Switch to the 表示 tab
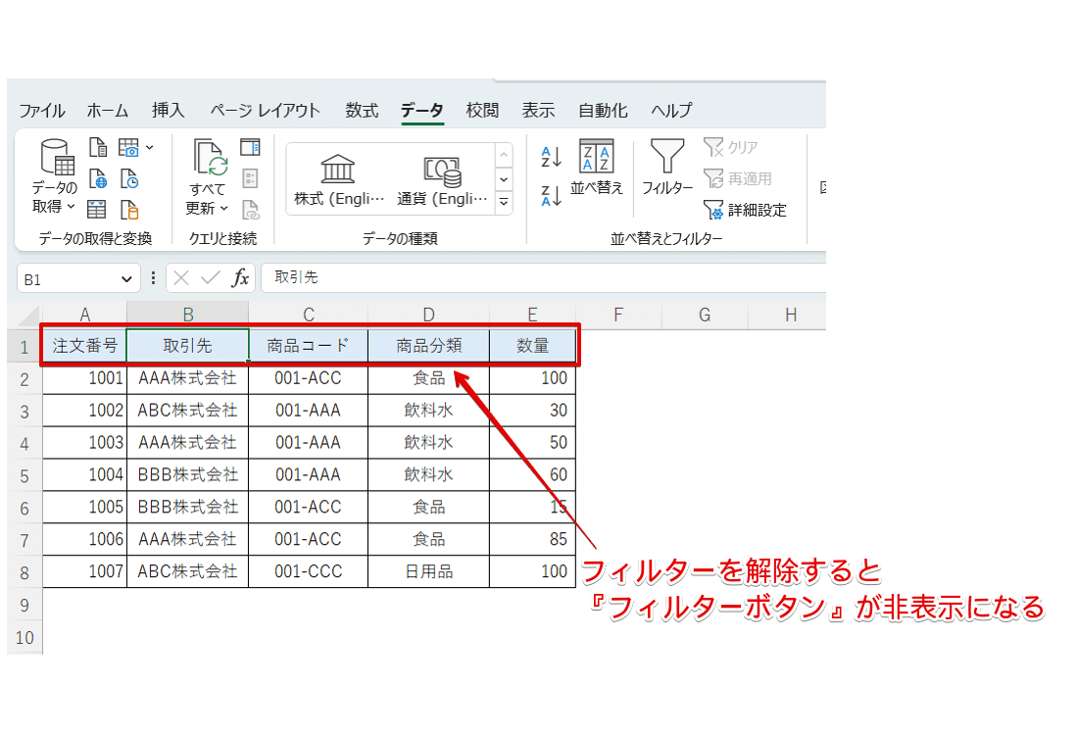1078x735 pixels. point(538,110)
